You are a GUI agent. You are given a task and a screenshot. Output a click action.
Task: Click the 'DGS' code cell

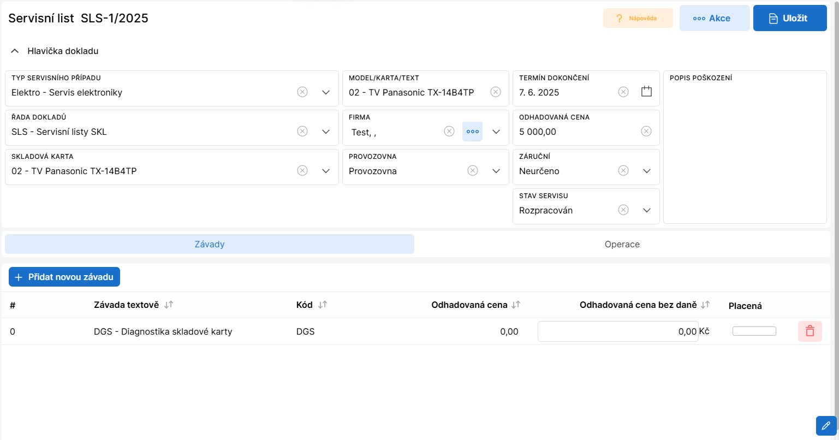306,331
